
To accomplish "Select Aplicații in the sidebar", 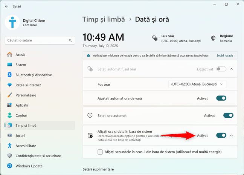I will tap(40, 105).
